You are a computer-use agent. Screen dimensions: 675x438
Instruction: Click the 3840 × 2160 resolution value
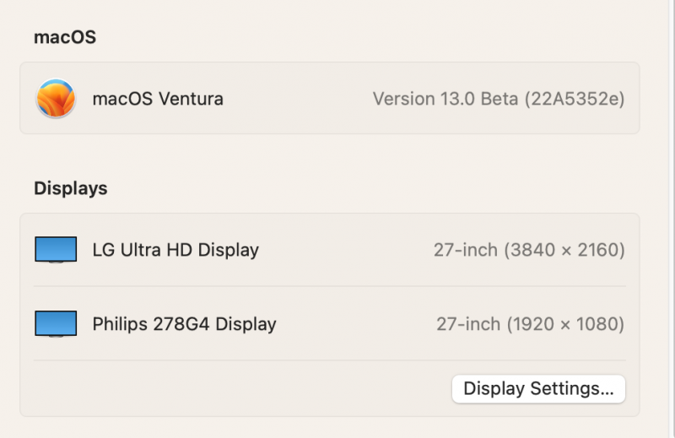click(x=564, y=250)
